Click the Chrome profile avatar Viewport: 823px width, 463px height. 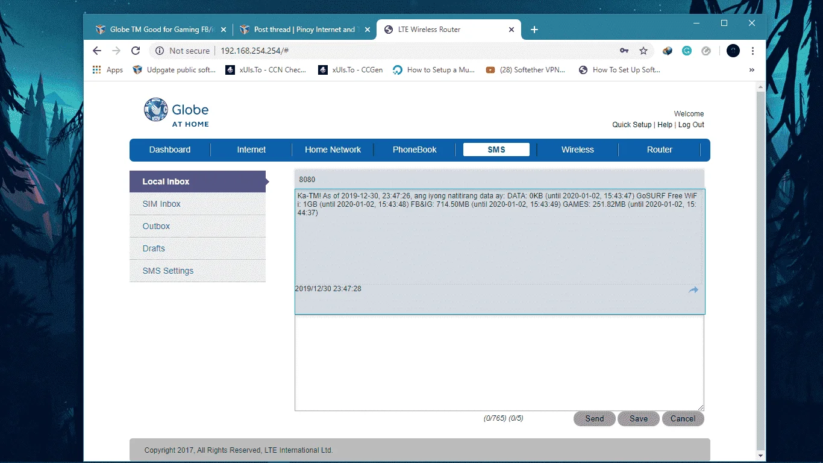(x=733, y=51)
